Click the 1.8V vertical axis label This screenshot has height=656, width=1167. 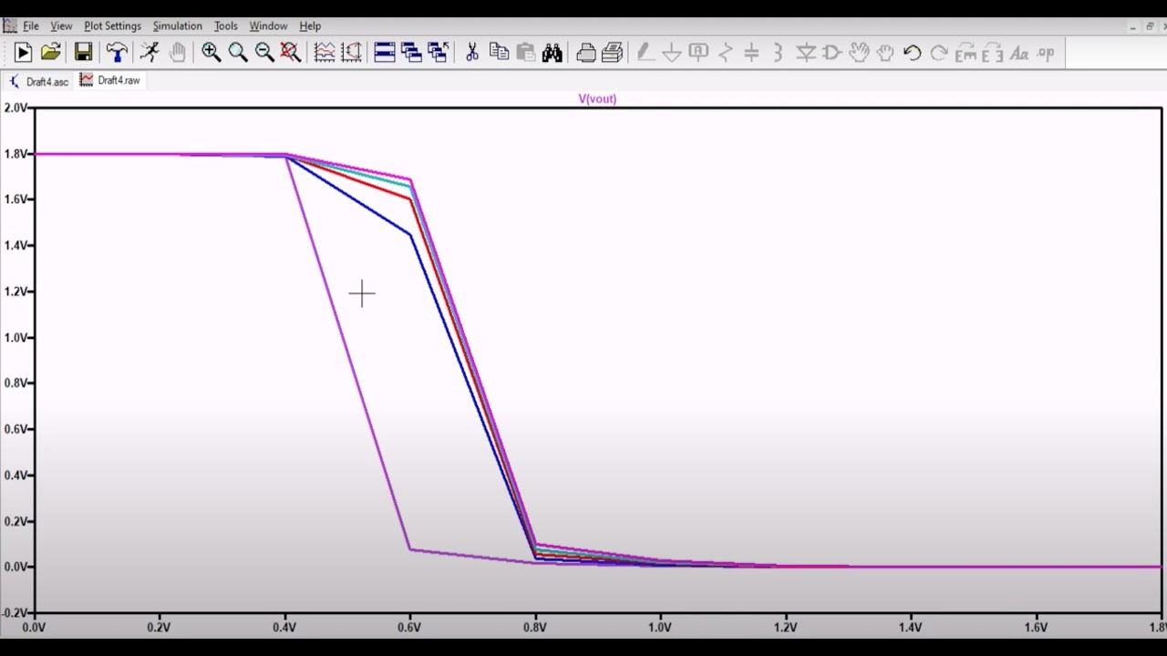tap(16, 153)
